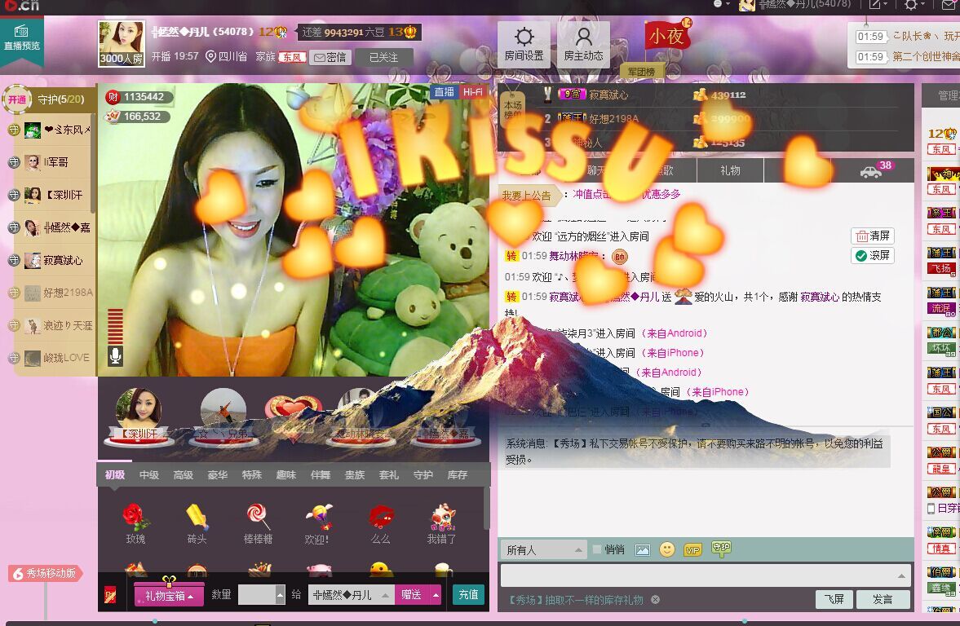Click the 发言 send message button

pyautogui.click(x=883, y=599)
